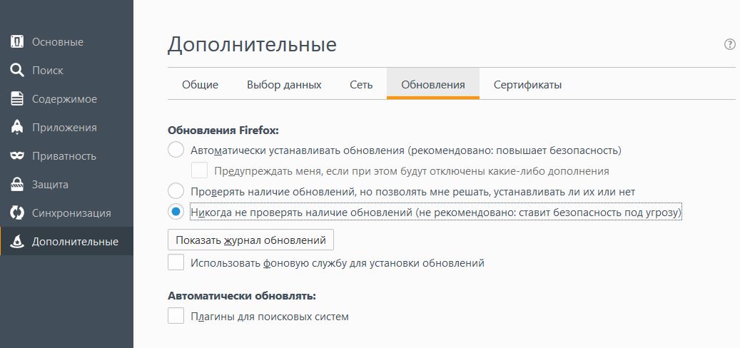Click the Applications rocket icon
Image resolution: width=740 pixels, height=348 pixels.
tap(17, 127)
